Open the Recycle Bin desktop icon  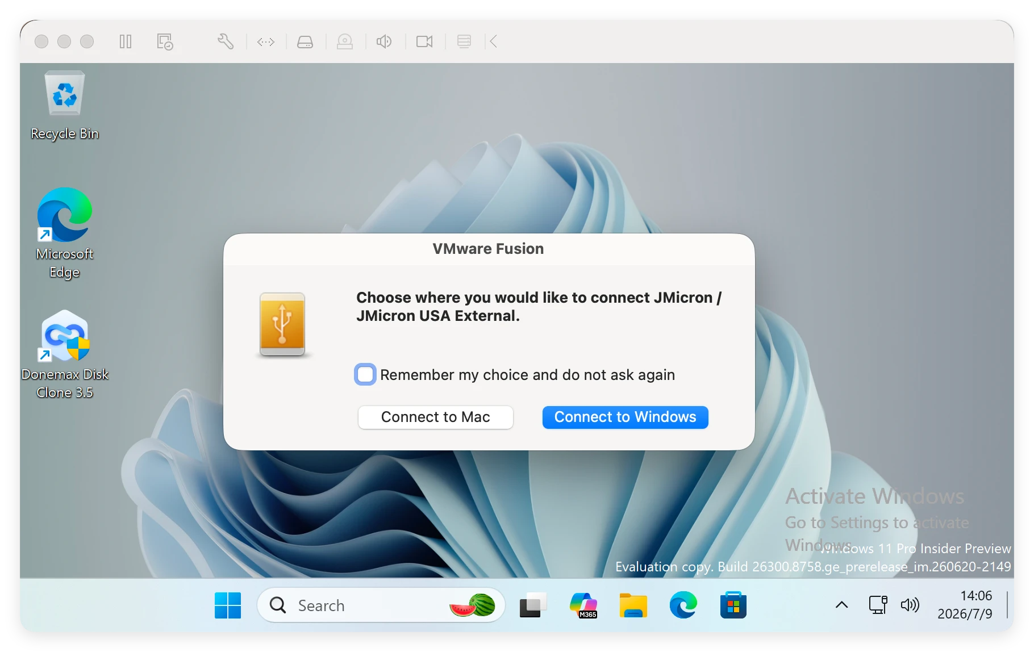[x=65, y=106]
